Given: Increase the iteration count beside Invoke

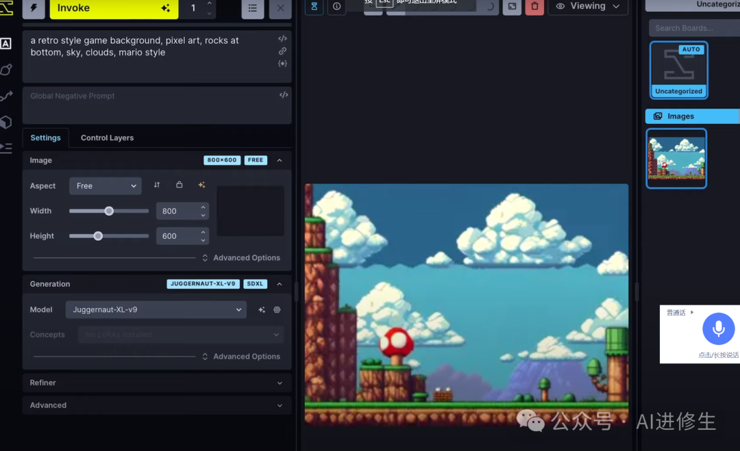Looking at the screenshot, I should point(210,3).
